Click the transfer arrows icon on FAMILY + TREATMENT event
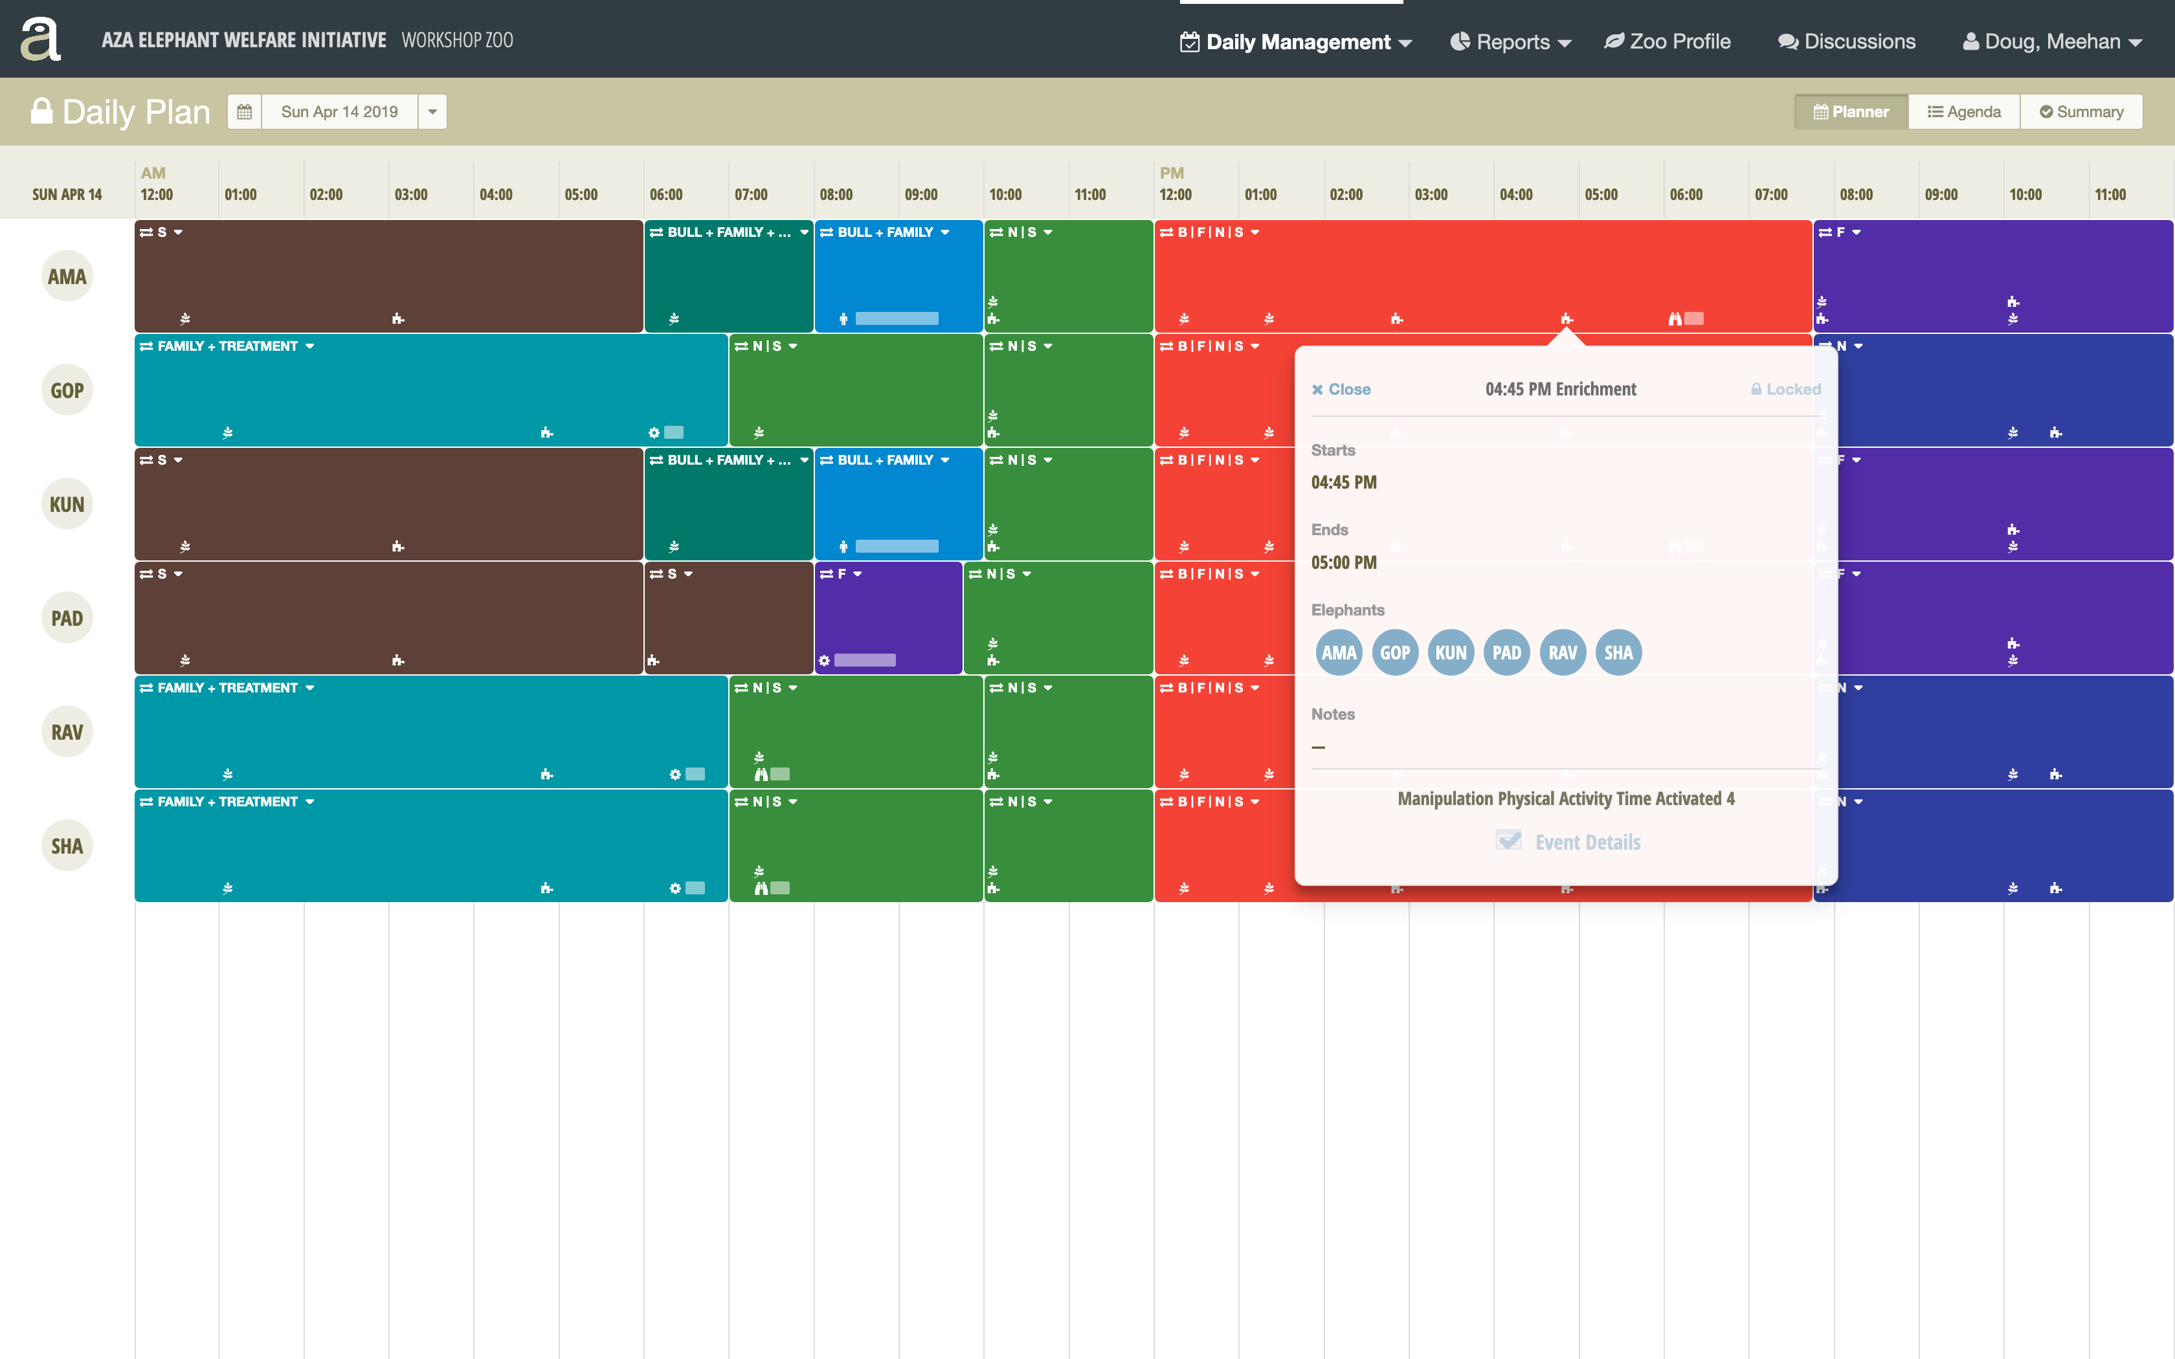The image size is (2175, 1359). pyautogui.click(x=148, y=345)
